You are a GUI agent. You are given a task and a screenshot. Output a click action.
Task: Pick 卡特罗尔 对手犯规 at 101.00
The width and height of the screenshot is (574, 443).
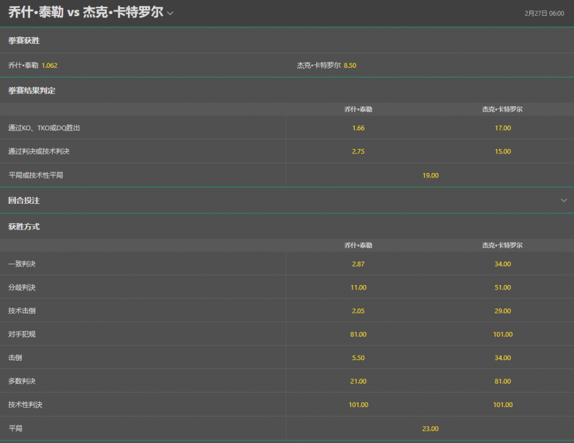tap(502, 334)
